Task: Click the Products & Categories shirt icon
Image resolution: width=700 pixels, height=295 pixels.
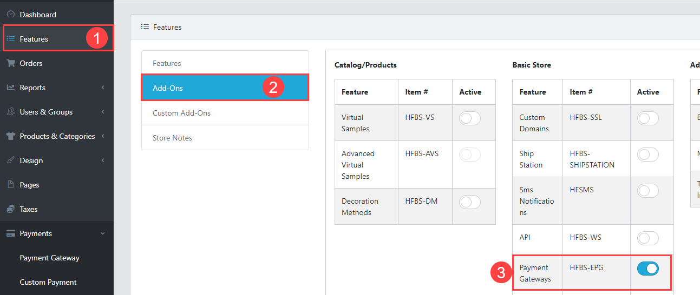Action: pyautogui.click(x=10, y=136)
